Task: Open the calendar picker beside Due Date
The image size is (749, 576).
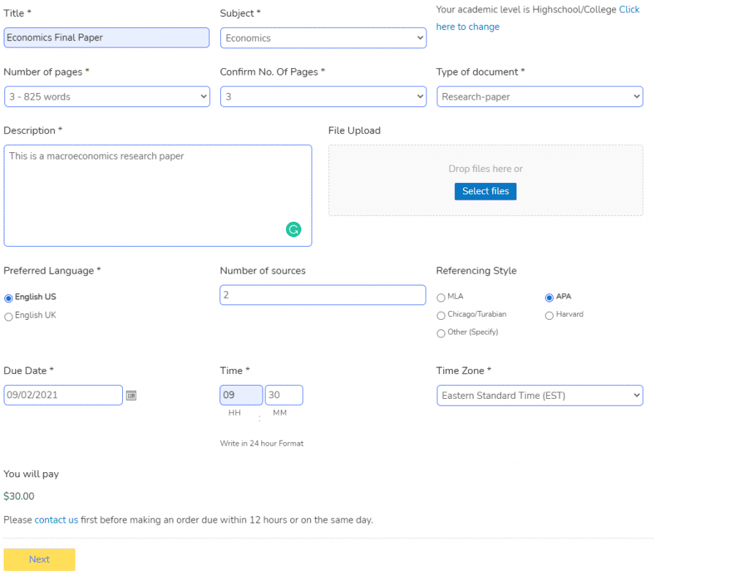Action: 131,395
